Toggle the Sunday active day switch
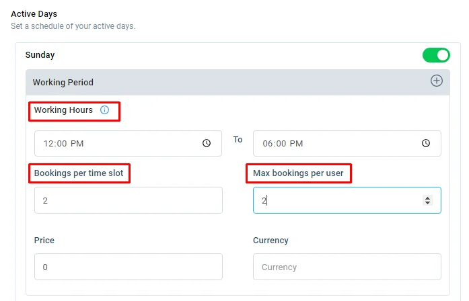This screenshot has width=469, height=301. [x=436, y=55]
